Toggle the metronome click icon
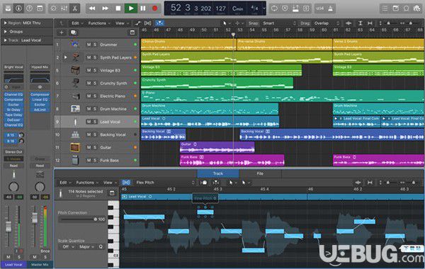Image resolution: width=425 pixels, height=269 pixels. point(330,8)
